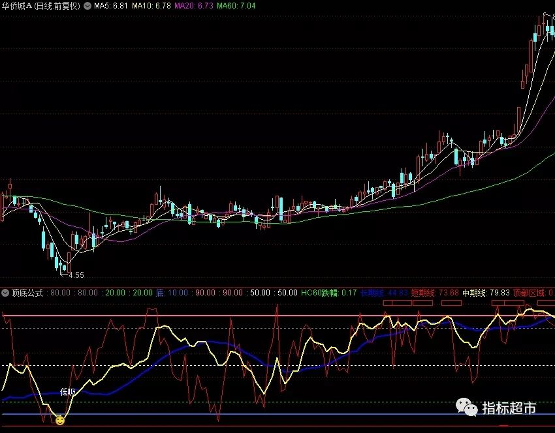Expand the 顶底公式 indicator dropdown arrow
The width and height of the screenshot is (555, 433).
point(5,293)
